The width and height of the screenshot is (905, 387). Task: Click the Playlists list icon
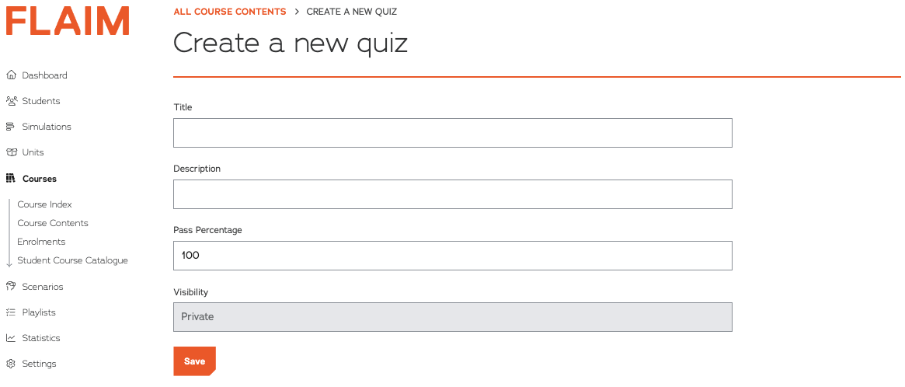tap(11, 312)
